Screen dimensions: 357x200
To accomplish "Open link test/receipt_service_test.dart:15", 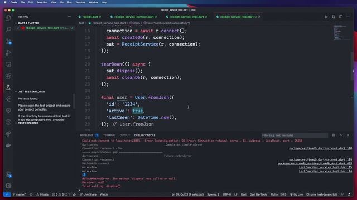I will [325, 167].
